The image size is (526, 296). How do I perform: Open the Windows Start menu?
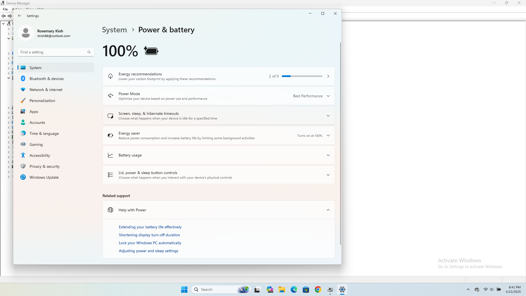[184, 289]
